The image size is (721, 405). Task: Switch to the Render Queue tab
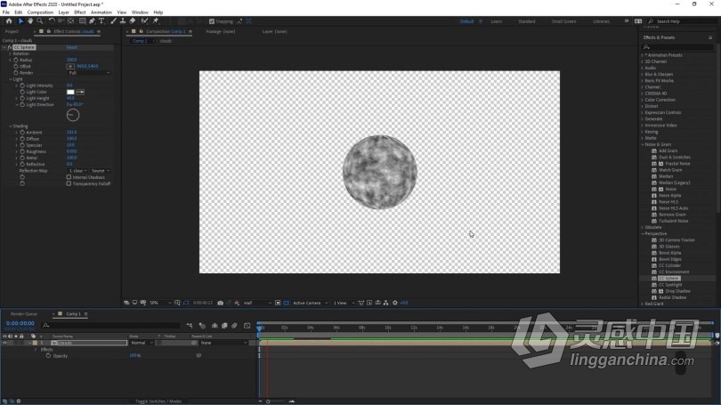(24, 314)
